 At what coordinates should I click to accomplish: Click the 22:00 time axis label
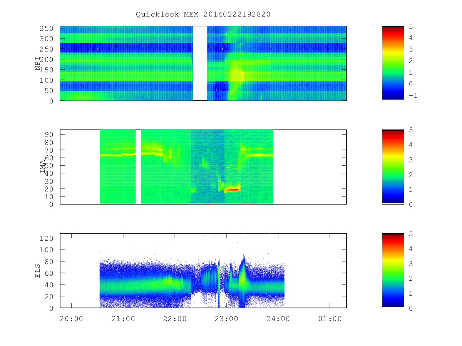coord(175,319)
